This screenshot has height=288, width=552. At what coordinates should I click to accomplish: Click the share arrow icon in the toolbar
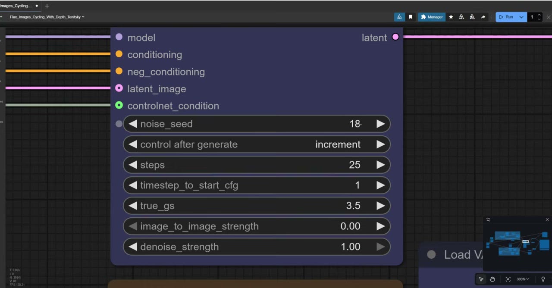click(x=483, y=17)
